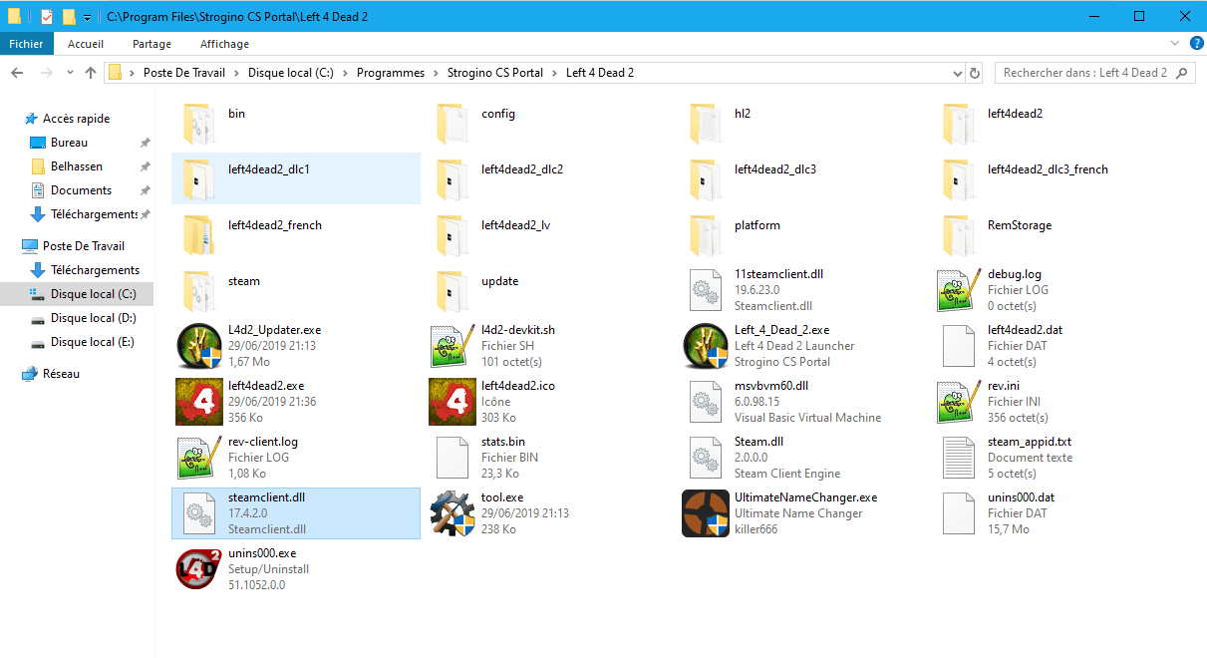Select Disque local (E:) in the sidebar

[x=93, y=342]
